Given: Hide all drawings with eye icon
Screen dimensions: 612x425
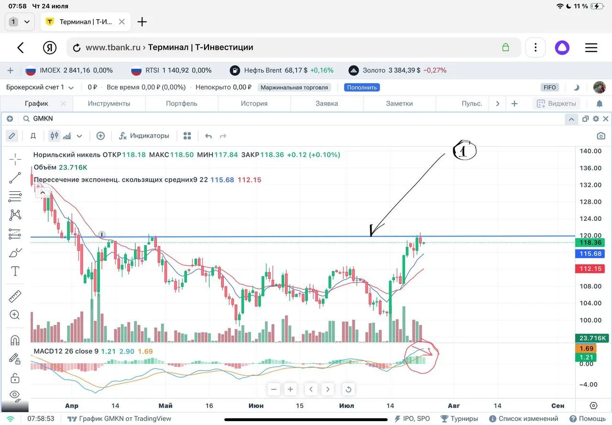Looking at the screenshot, I should (15, 395).
